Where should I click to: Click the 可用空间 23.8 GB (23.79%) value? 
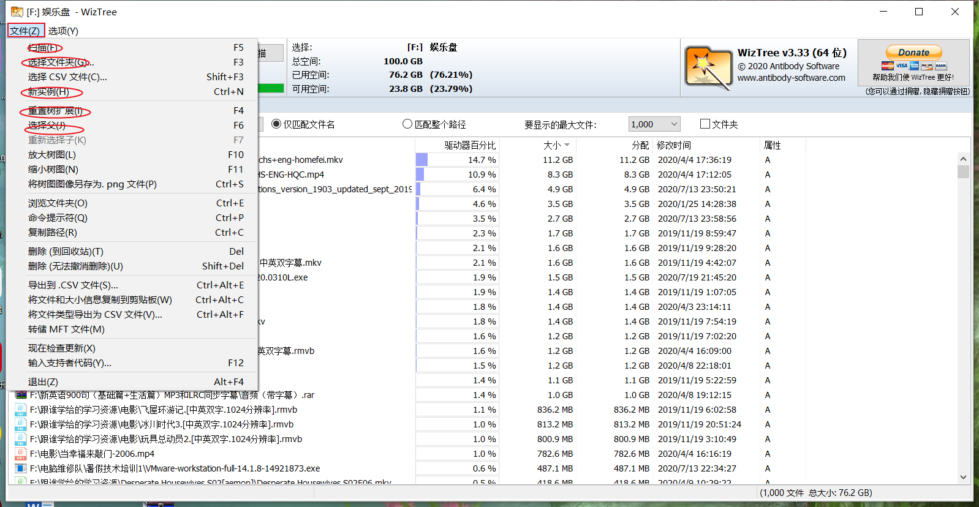430,89
